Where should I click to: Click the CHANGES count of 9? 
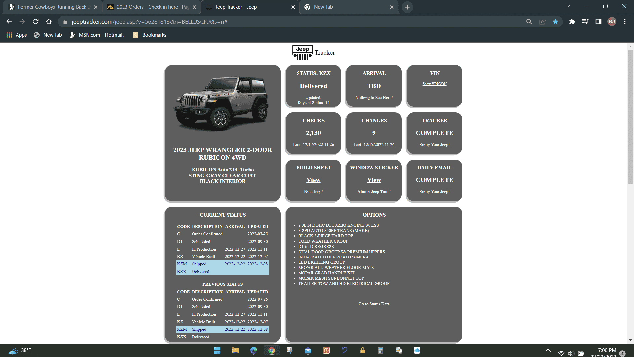pyautogui.click(x=374, y=133)
